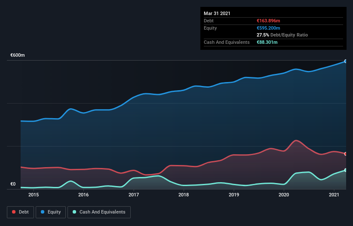Click the €595.200m equity value
The height and width of the screenshot is (226, 353).
pos(268,28)
